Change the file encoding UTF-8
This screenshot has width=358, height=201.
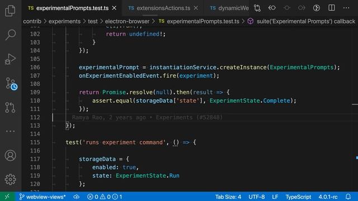point(257,197)
